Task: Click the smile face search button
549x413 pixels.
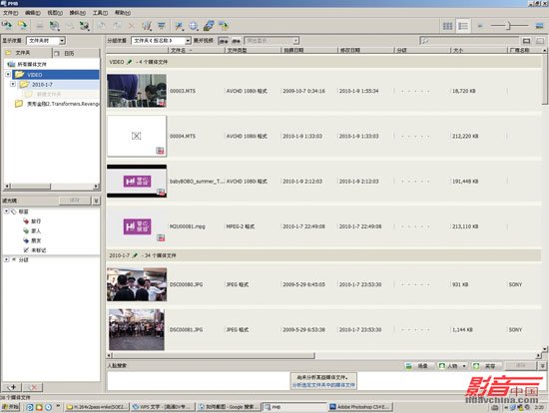Action: point(486,366)
